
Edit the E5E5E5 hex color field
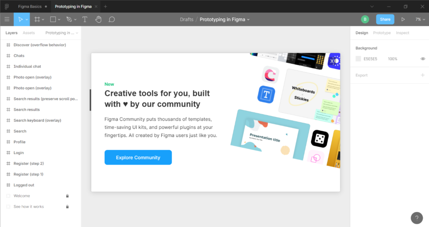click(370, 59)
